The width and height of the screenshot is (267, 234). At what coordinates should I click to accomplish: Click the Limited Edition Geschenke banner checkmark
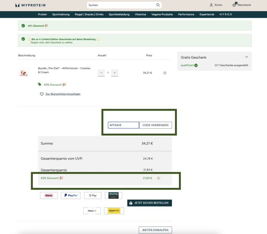(23, 39)
